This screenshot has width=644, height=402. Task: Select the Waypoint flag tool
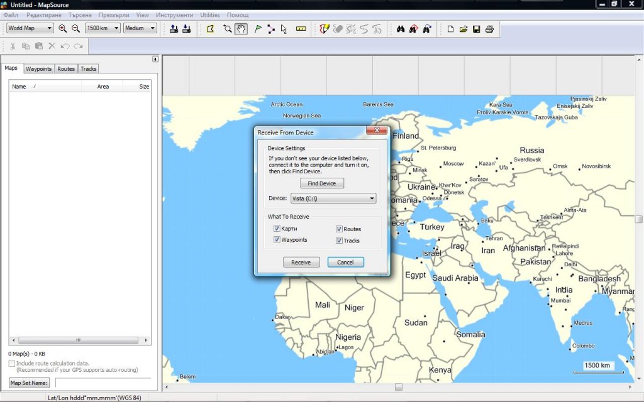(x=258, y=28)
